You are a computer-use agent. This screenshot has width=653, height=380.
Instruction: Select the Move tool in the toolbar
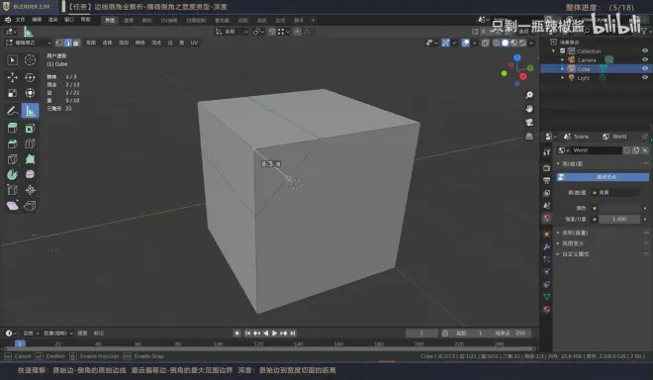[x=13, y=77]
